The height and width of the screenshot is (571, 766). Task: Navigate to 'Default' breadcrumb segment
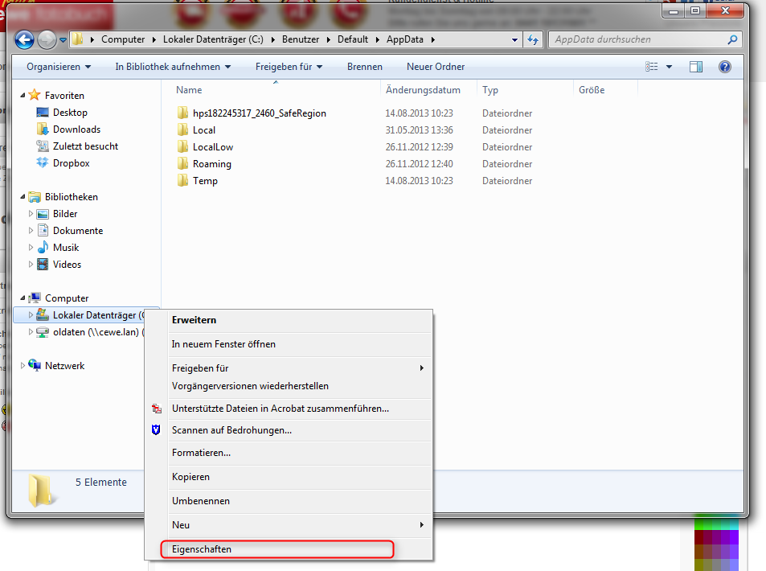tap(353, 39)
